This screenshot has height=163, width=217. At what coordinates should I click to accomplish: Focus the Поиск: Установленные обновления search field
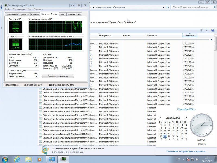(x=192, y=7)
